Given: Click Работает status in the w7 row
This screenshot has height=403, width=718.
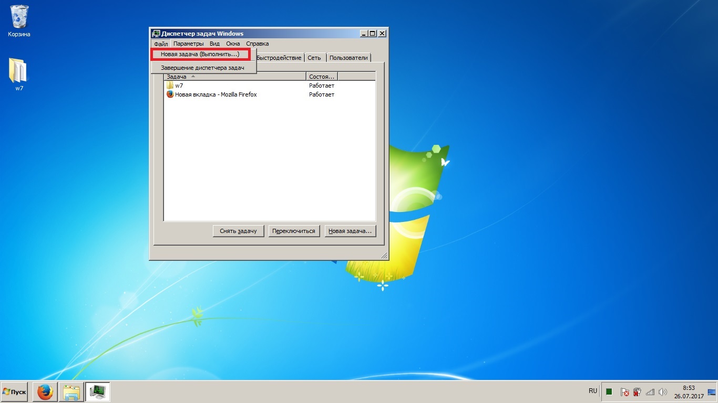Looking at the screenshot, I should coord(322,86).
